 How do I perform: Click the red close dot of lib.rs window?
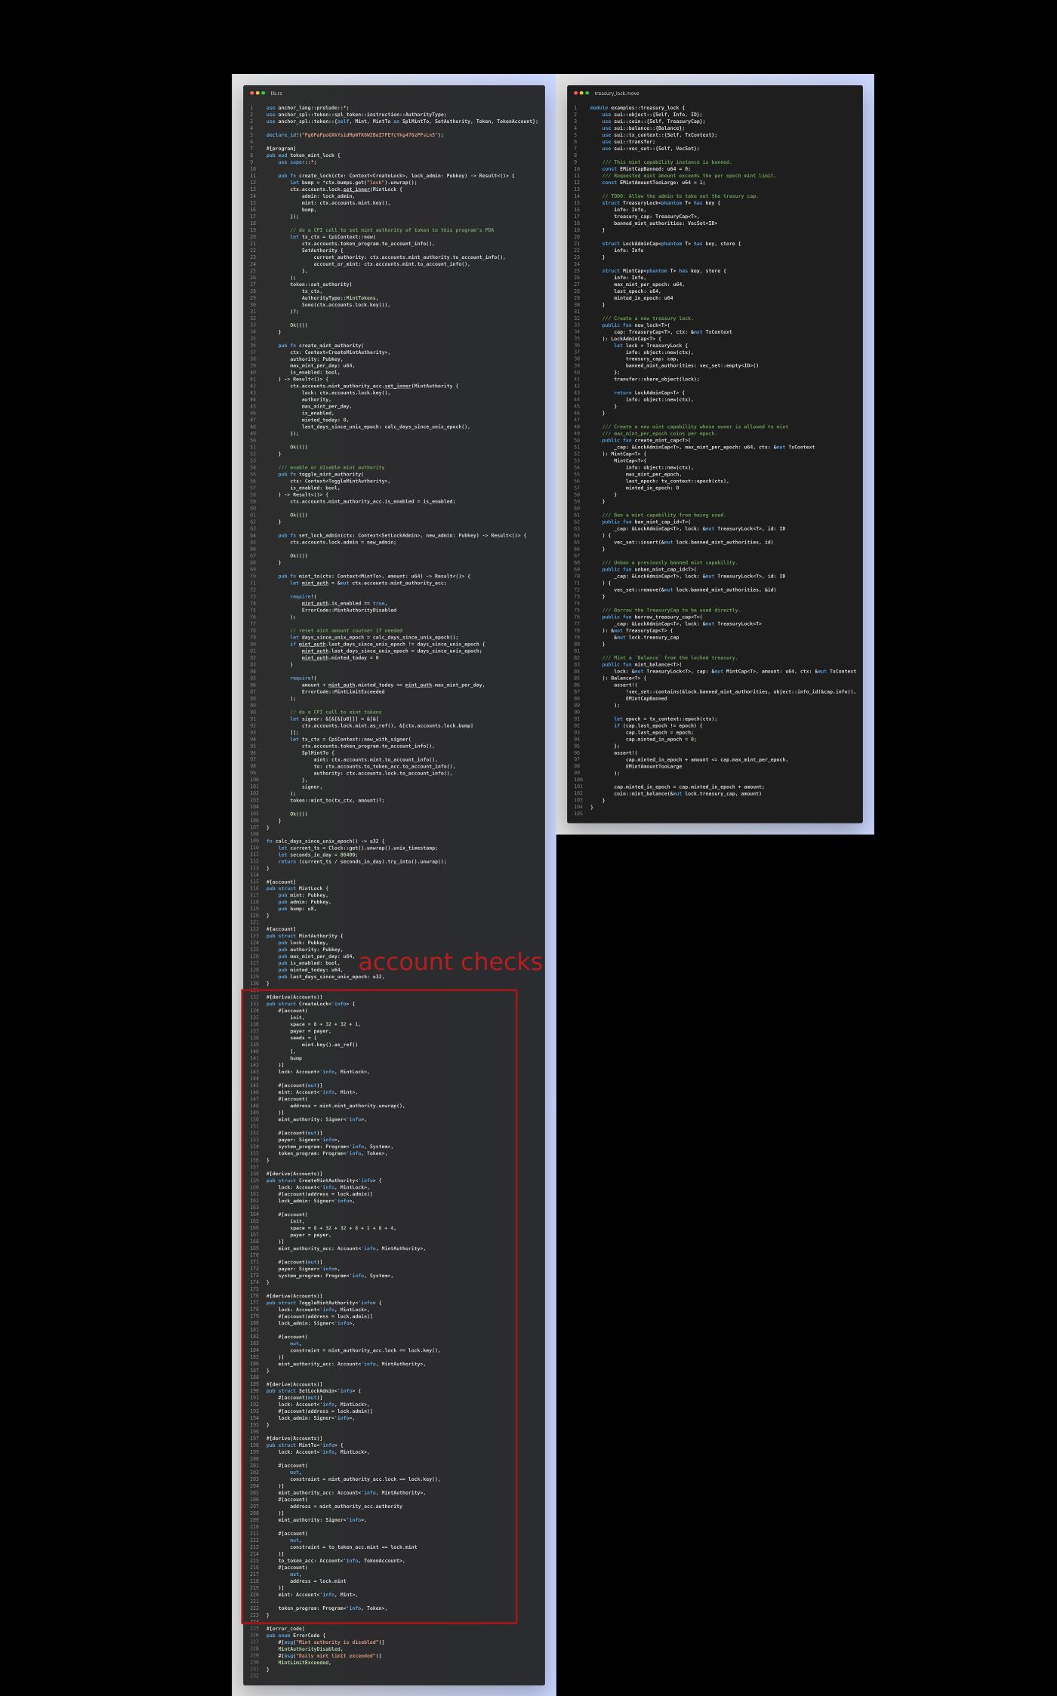[x=251, y=93]
